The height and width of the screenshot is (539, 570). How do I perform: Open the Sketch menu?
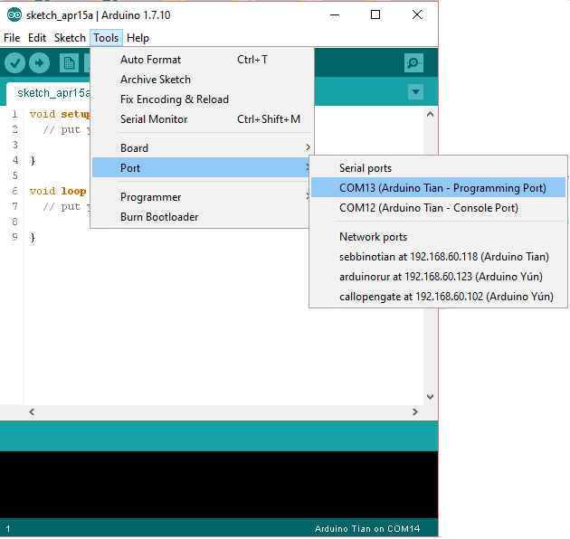(x=70, y=38)
